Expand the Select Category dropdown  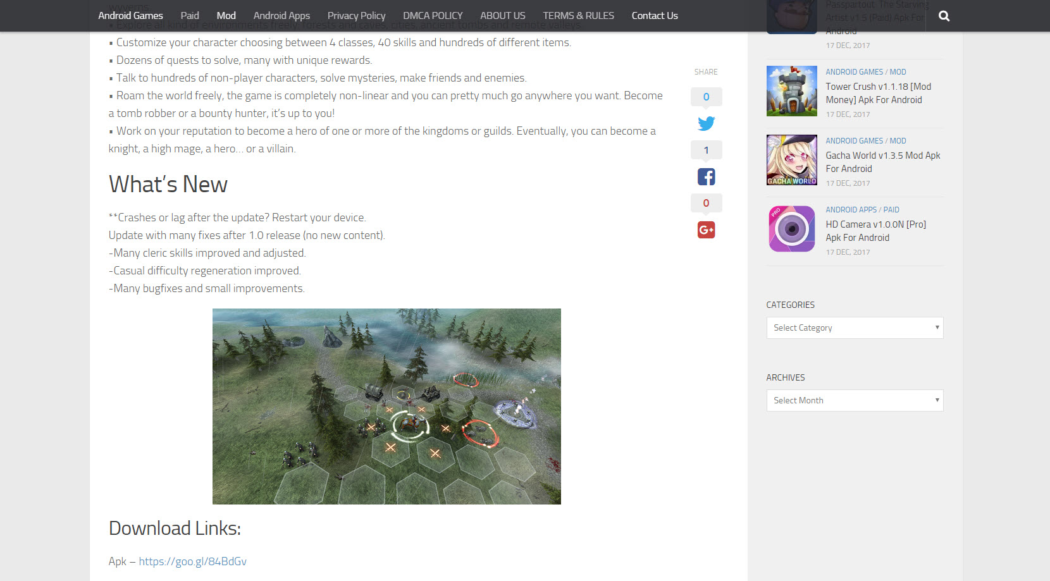tap(854, 327)
